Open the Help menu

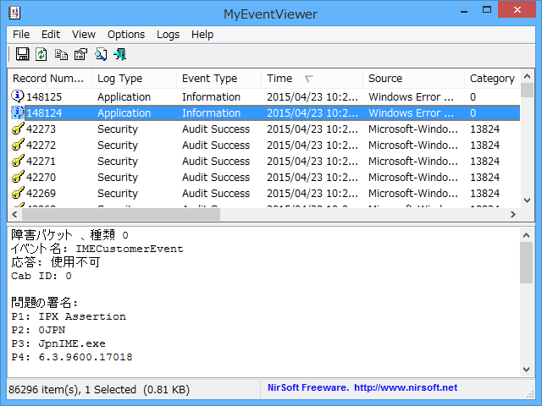click(x=202, y=35)
